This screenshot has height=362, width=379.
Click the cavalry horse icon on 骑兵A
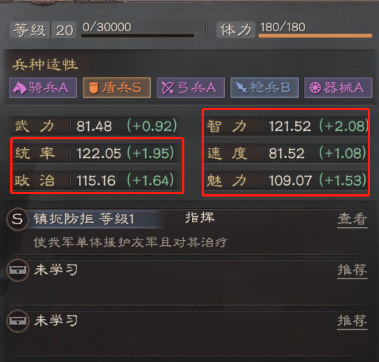(20, 87)
